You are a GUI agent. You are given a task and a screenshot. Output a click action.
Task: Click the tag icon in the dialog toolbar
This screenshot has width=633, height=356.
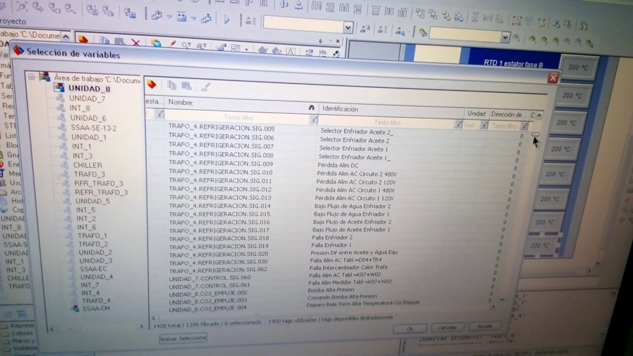pyautogui.click(x=151, y=85)
